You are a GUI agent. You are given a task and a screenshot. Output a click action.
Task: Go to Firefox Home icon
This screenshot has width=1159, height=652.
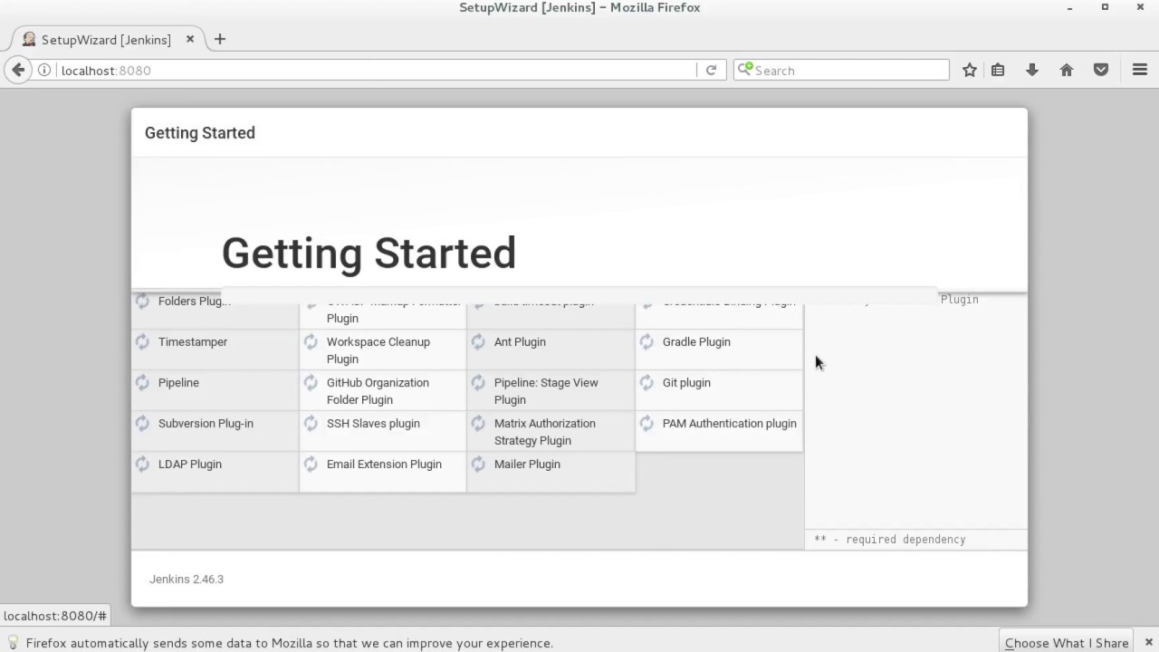tap(1067, 70)
